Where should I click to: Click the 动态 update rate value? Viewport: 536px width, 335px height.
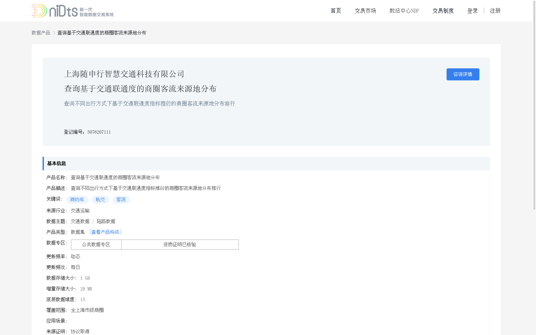pos(75,257)
